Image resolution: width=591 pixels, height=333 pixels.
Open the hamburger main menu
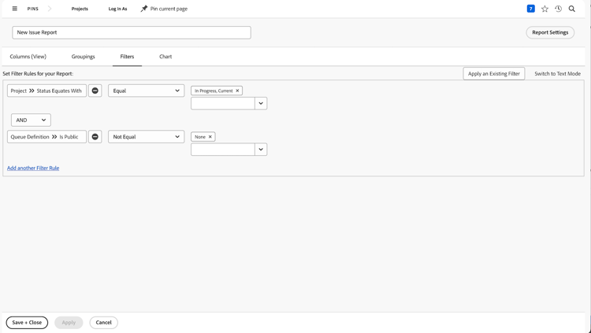[15, 9]
